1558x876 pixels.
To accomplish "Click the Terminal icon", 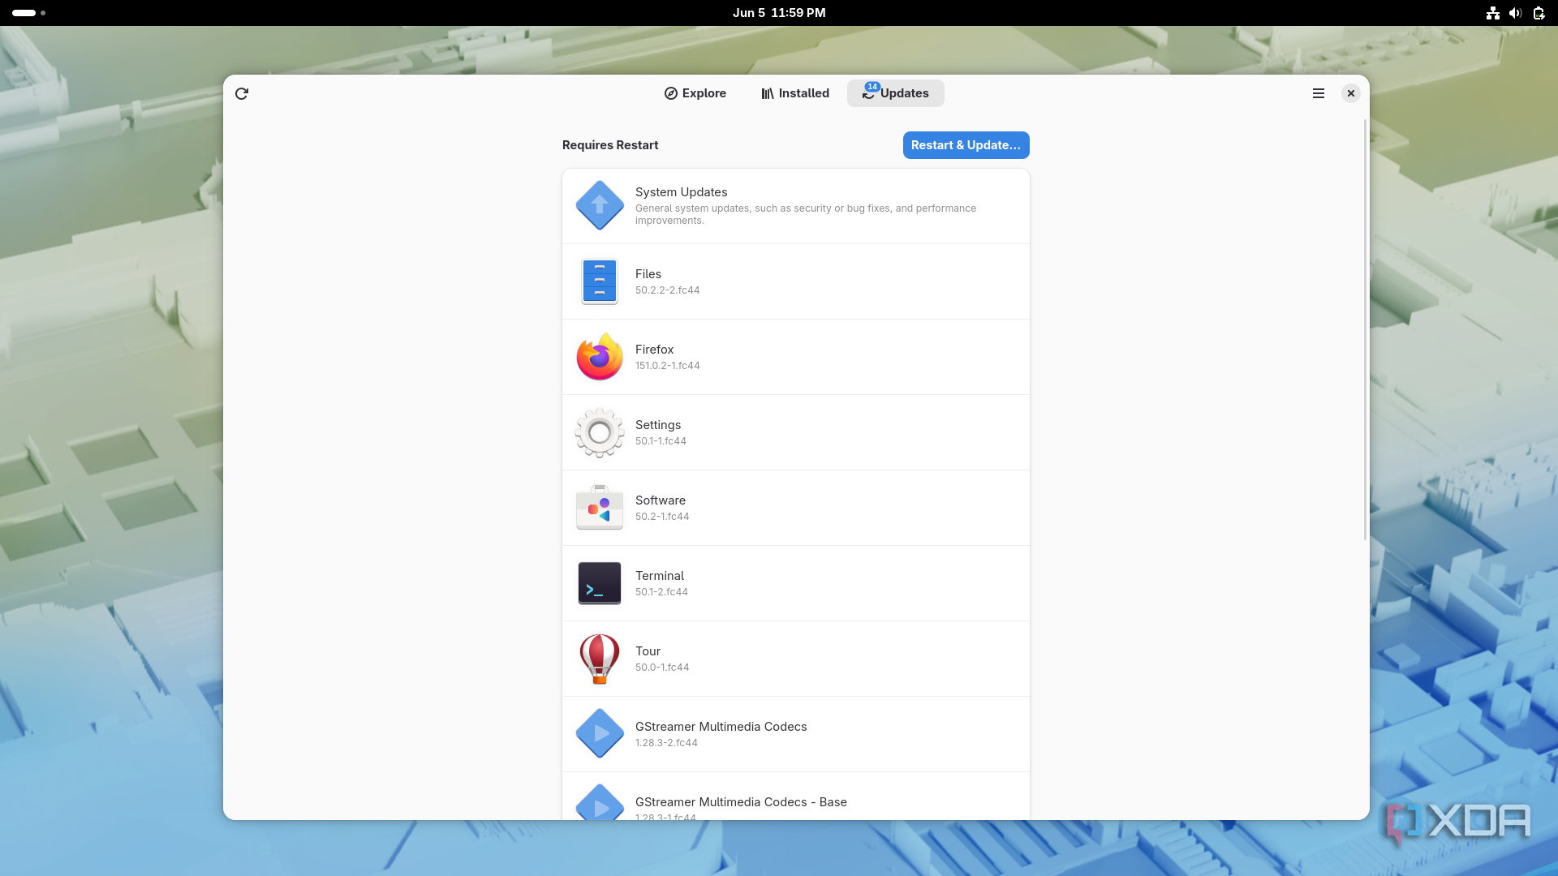I will click(x=600, y=583).
